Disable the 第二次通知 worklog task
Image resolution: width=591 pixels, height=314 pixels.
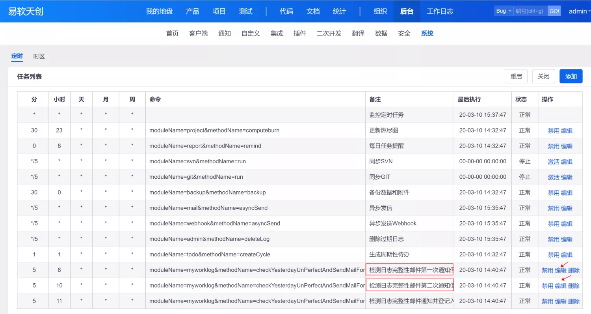548,286
